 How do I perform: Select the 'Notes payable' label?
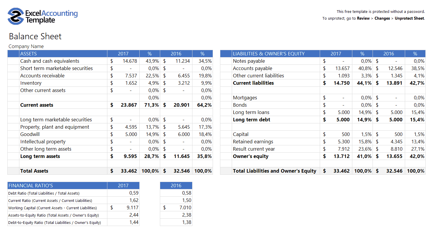[x=249, y=61]
